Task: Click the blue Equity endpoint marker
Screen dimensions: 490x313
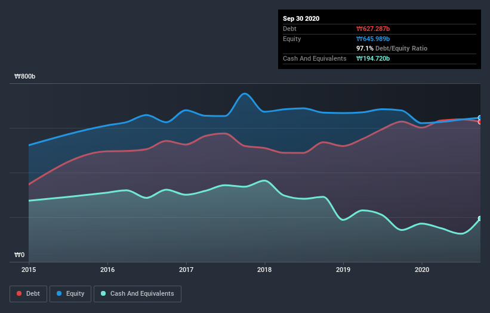Action: tap(480, 118)
